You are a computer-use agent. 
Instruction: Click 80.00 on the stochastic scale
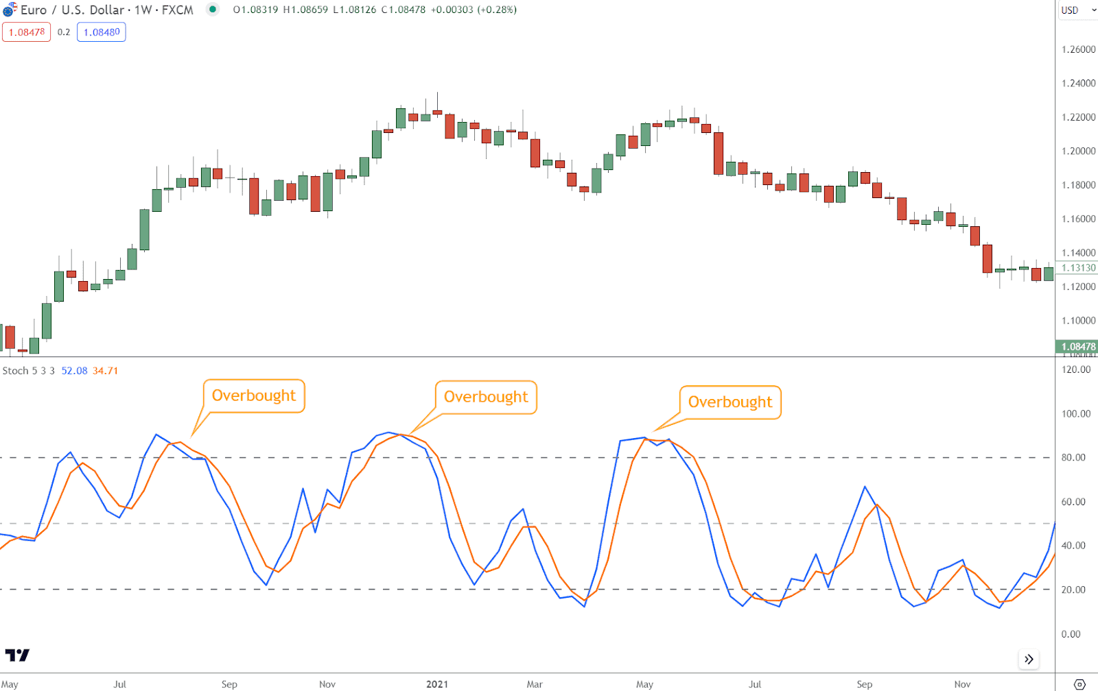(1073, 457)
